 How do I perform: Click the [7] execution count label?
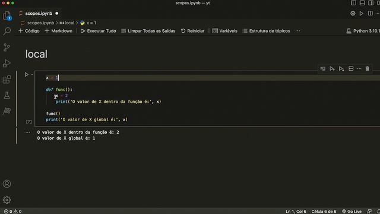[29, 121]
